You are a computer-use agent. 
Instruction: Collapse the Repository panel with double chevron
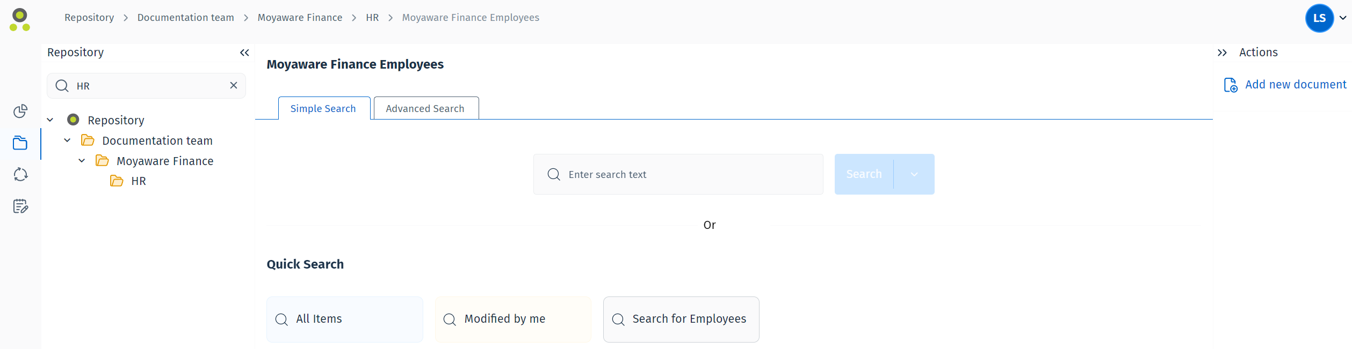pyautogui.click(x=244, y=53)
